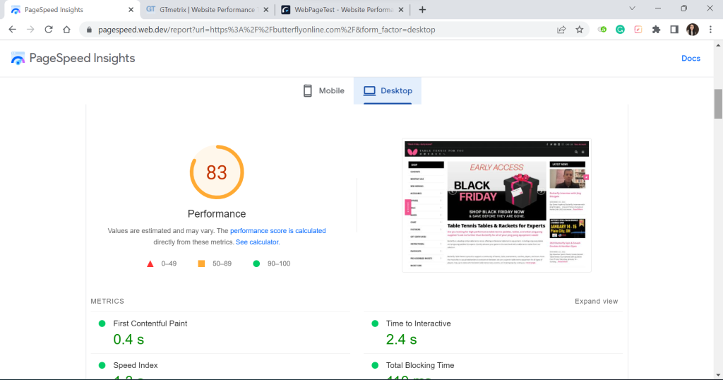Screen dimensions: 723x380
Task: Open the tab search dropdown arrow
Action: coord(632,8)
